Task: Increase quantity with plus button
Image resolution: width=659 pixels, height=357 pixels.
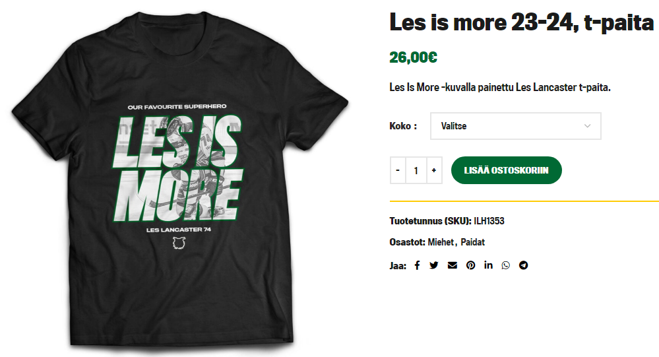Action: click(x=434, y=170)
